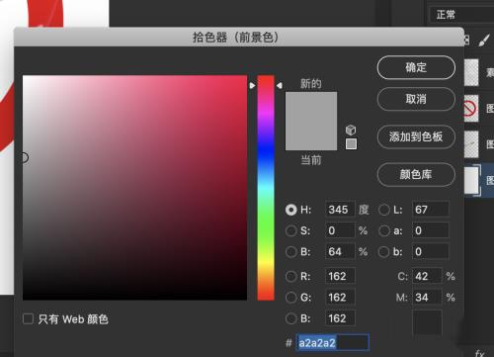Select the R red radio button
Screen dimensions: 494x357
291,276
